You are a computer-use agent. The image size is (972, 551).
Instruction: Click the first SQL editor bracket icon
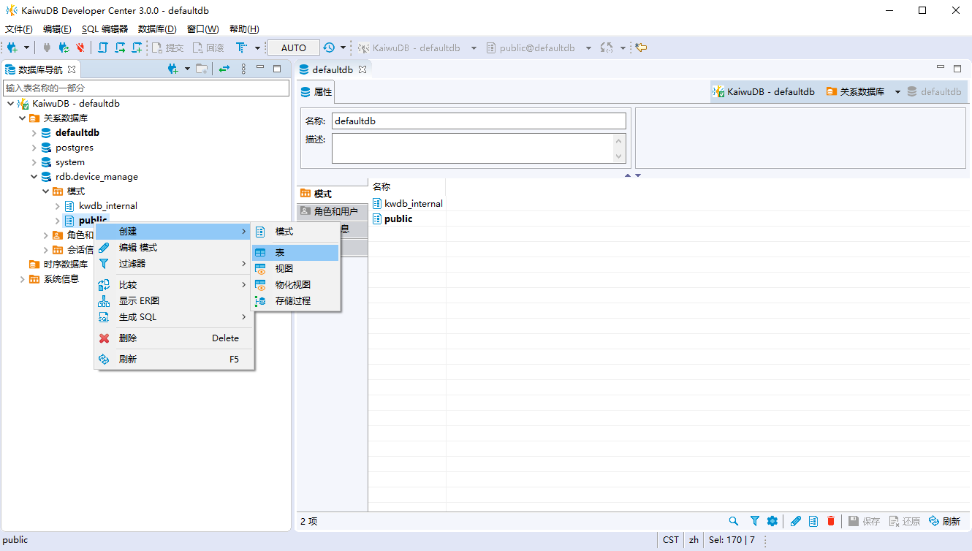(103, 47)
